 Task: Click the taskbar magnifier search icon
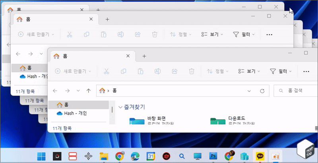coord(182,156)
